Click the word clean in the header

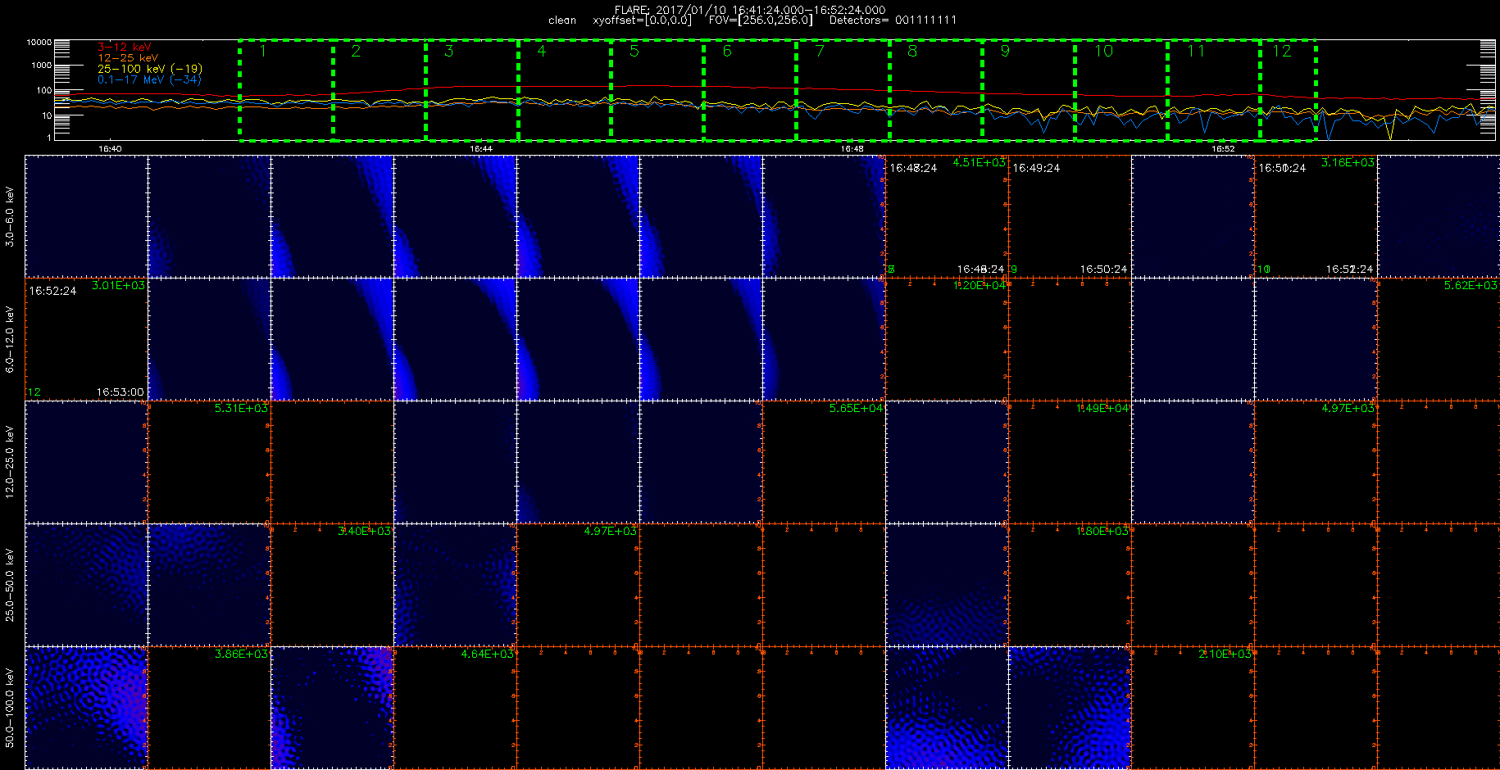tap(562, 20)
